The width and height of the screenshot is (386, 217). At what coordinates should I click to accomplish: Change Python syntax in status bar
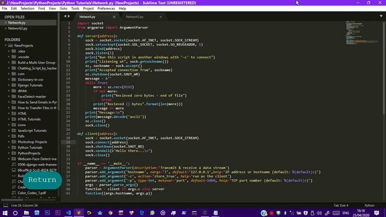pos(369,205)
